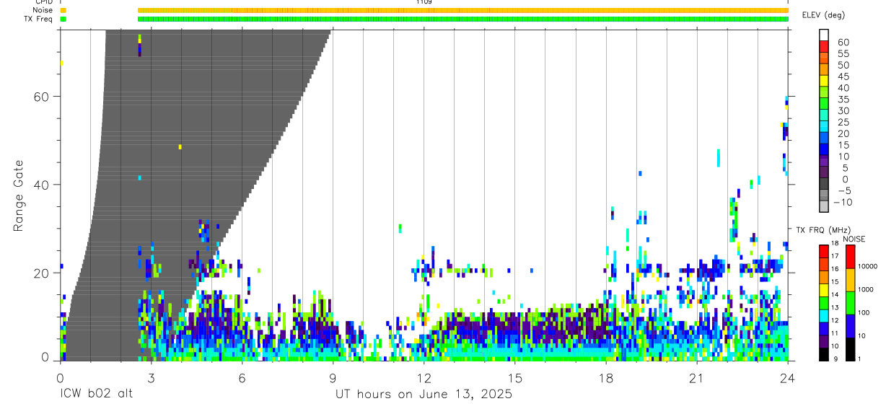
Task: Select the 'TX Freq' label at top left
Action: pyautogui.click(x=39, y=19)
